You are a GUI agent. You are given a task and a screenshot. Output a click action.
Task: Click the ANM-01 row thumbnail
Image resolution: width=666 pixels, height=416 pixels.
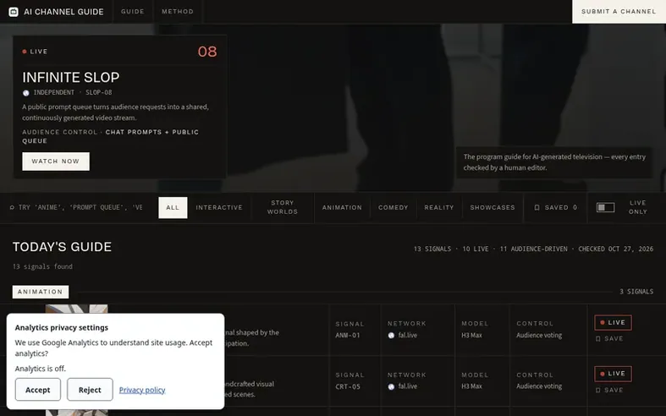coord(76,309)
